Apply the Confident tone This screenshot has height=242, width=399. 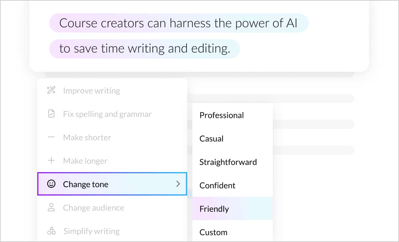click(217, 185)
